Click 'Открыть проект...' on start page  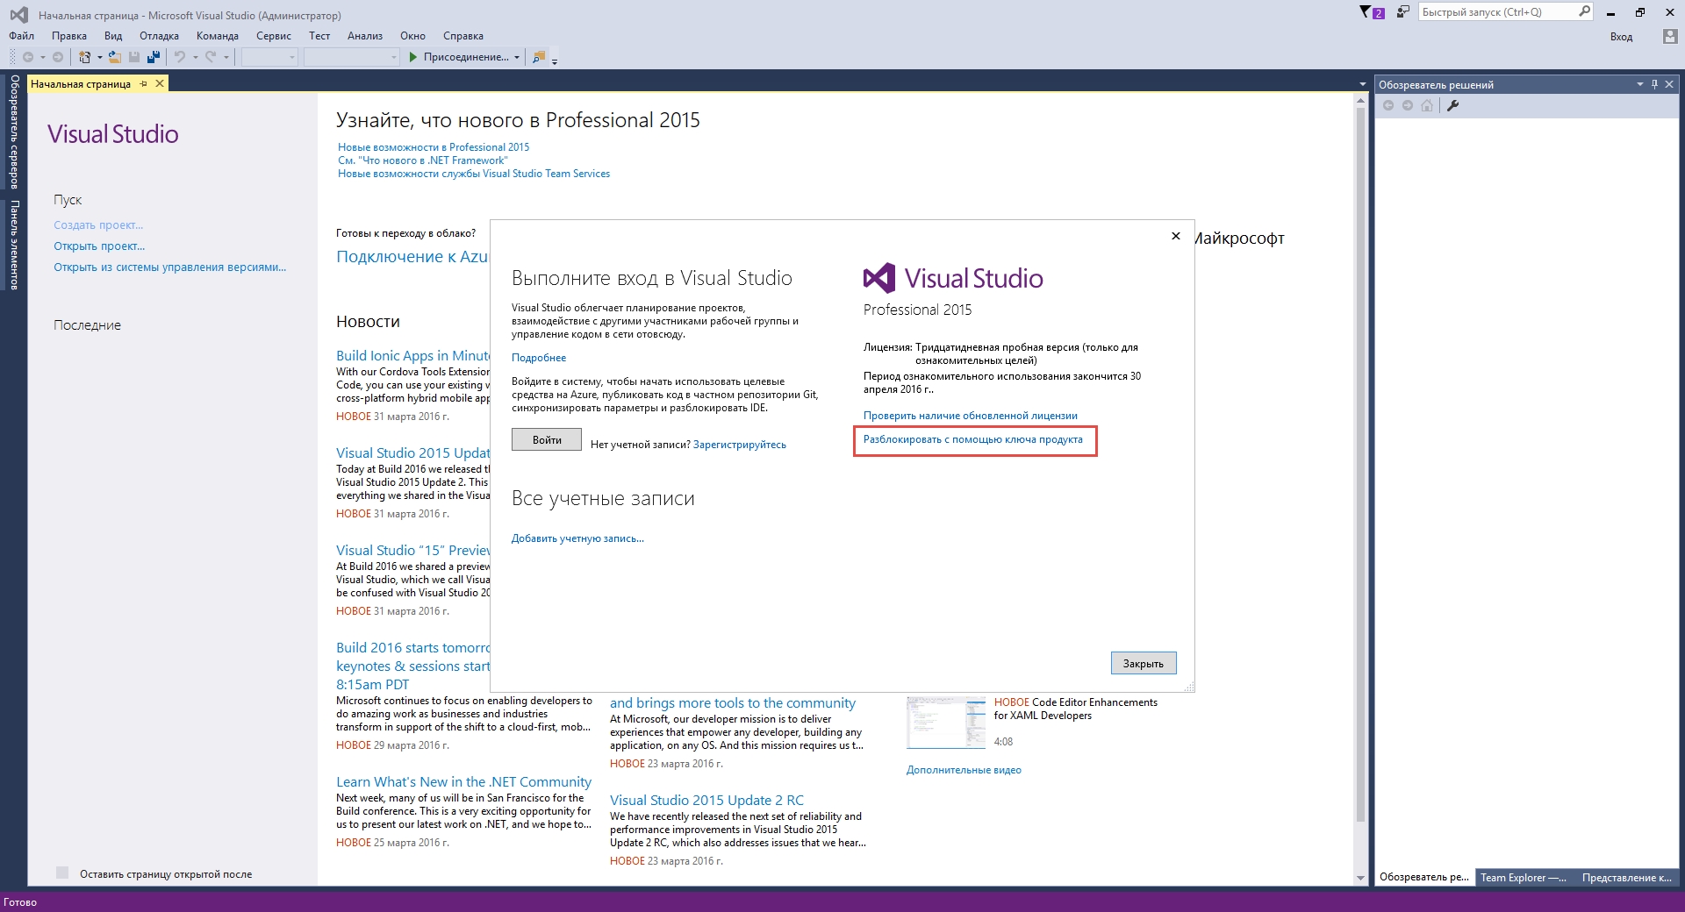point(99,246)
